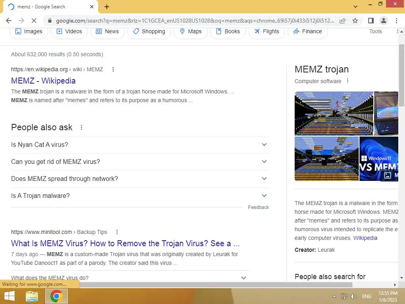Click the ENG language indicator
This screenshot has height=304, width=405.
click(367, 296)
